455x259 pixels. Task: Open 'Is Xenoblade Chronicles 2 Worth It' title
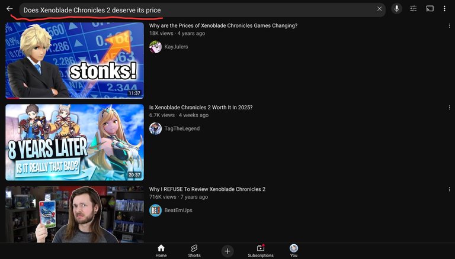click(x=201, y=107)
